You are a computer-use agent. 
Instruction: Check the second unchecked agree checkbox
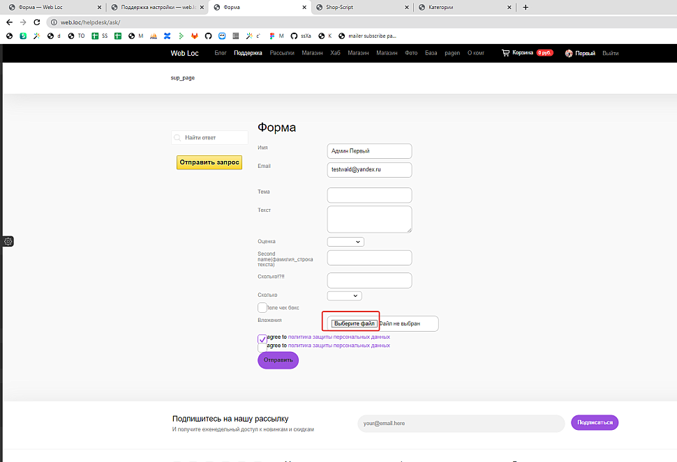pos(262,346)
